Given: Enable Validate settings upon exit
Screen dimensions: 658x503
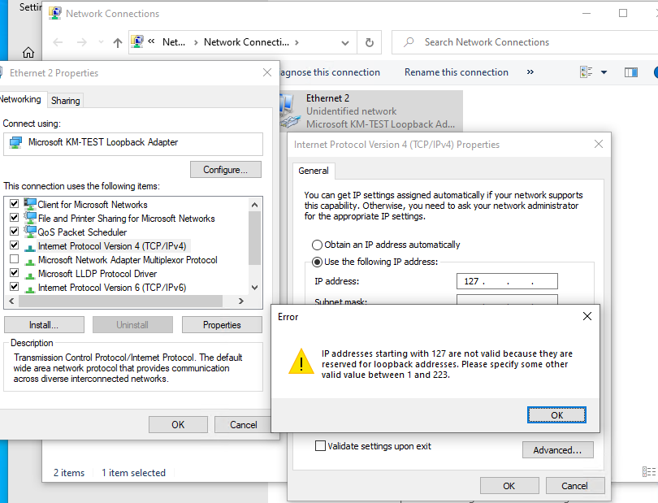Looking at the screenshot, I should coord(320,446).
